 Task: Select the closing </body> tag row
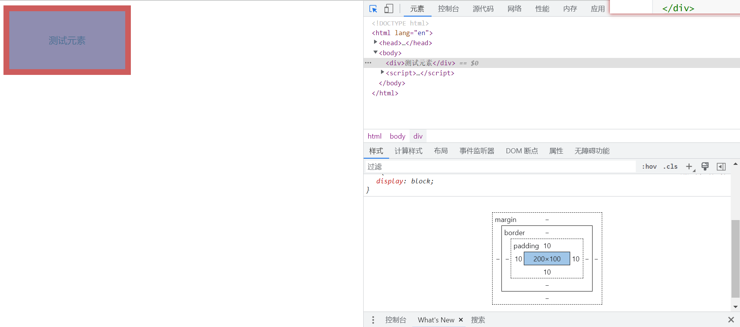392,83
